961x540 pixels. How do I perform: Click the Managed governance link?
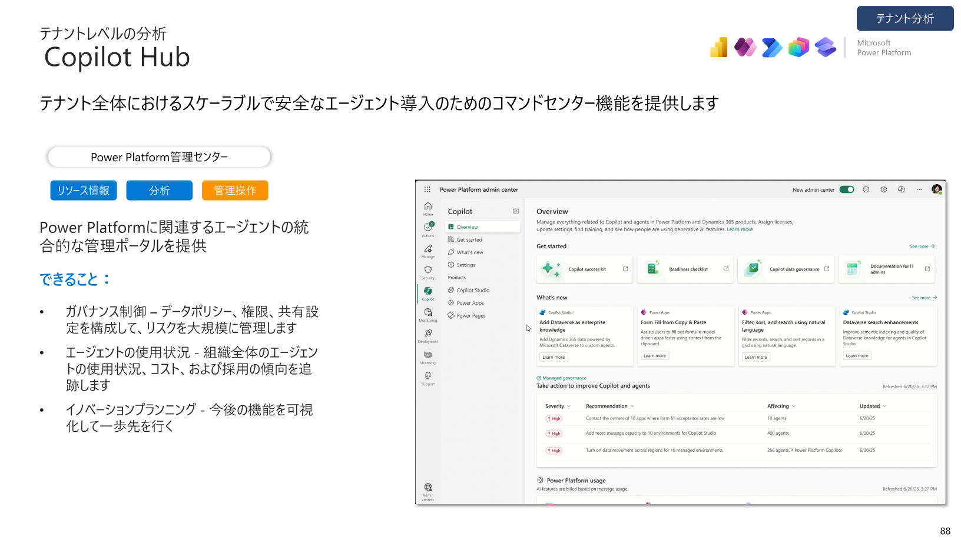point(561,378)
